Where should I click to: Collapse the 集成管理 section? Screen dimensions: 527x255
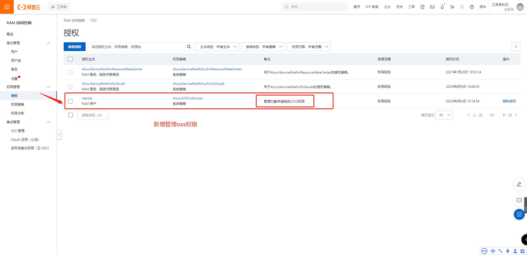tap(49, 122)
